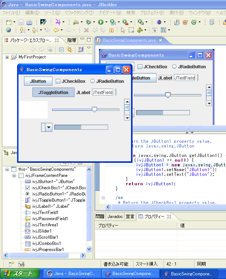Select JRadioButton in the front window

(x=92, y=81)
